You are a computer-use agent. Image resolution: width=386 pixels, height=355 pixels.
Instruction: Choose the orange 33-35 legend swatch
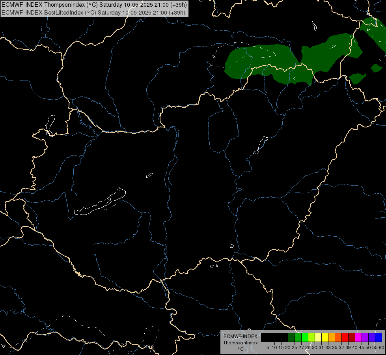point(332,337)
